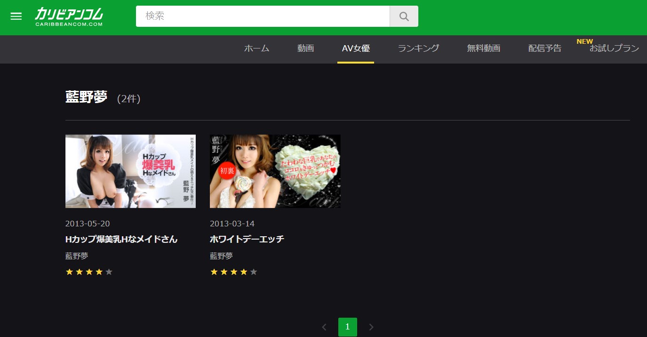Image resolution: width=647 pixels, height=337 pixels.
Task: Click the magnifying glass search icon
Action: tap(404, 16)
